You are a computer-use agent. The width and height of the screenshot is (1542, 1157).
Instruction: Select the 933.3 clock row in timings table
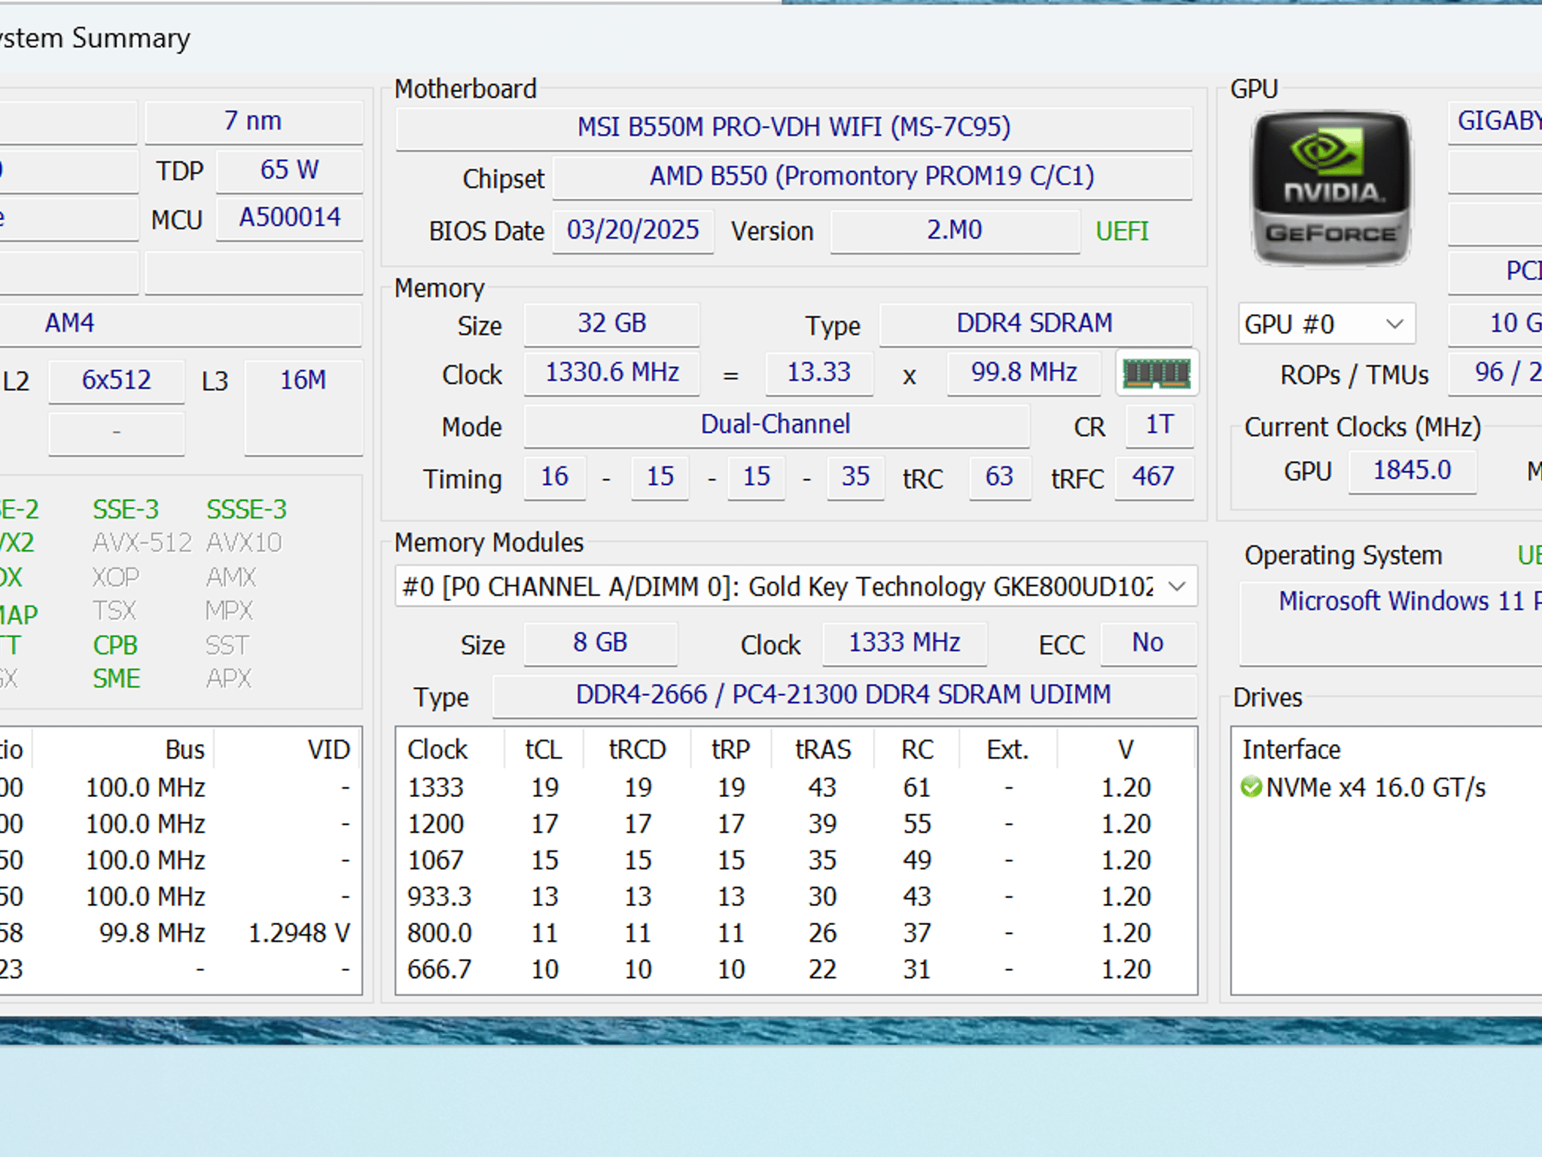[x=796, y=896]
